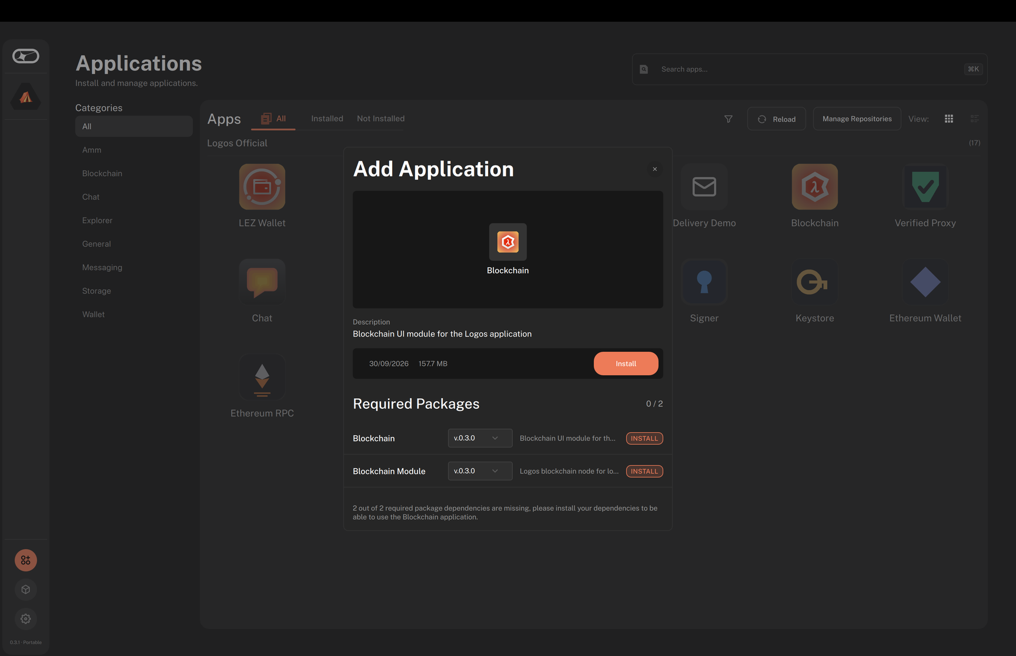Click the Blockchain app icon in grid
This screenshot has height=656, width=1016.
coord(815,187)
